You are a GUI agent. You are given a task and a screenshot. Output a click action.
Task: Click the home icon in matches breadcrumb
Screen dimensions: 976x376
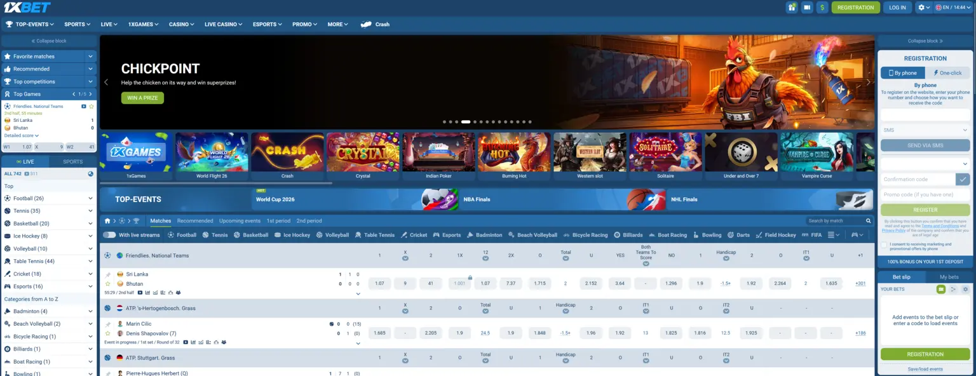point(107,221)
